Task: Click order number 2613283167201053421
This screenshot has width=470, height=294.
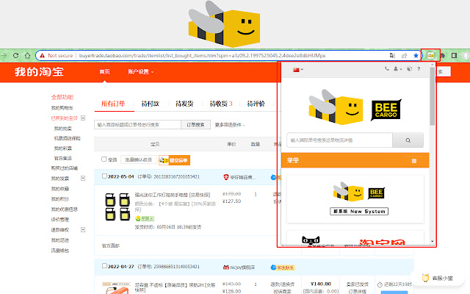Action: coord(176,176)
